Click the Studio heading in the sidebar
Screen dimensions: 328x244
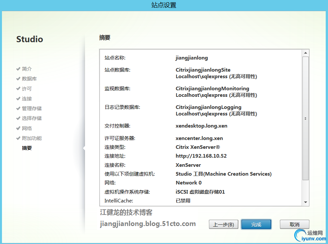(x=30, y=39)
